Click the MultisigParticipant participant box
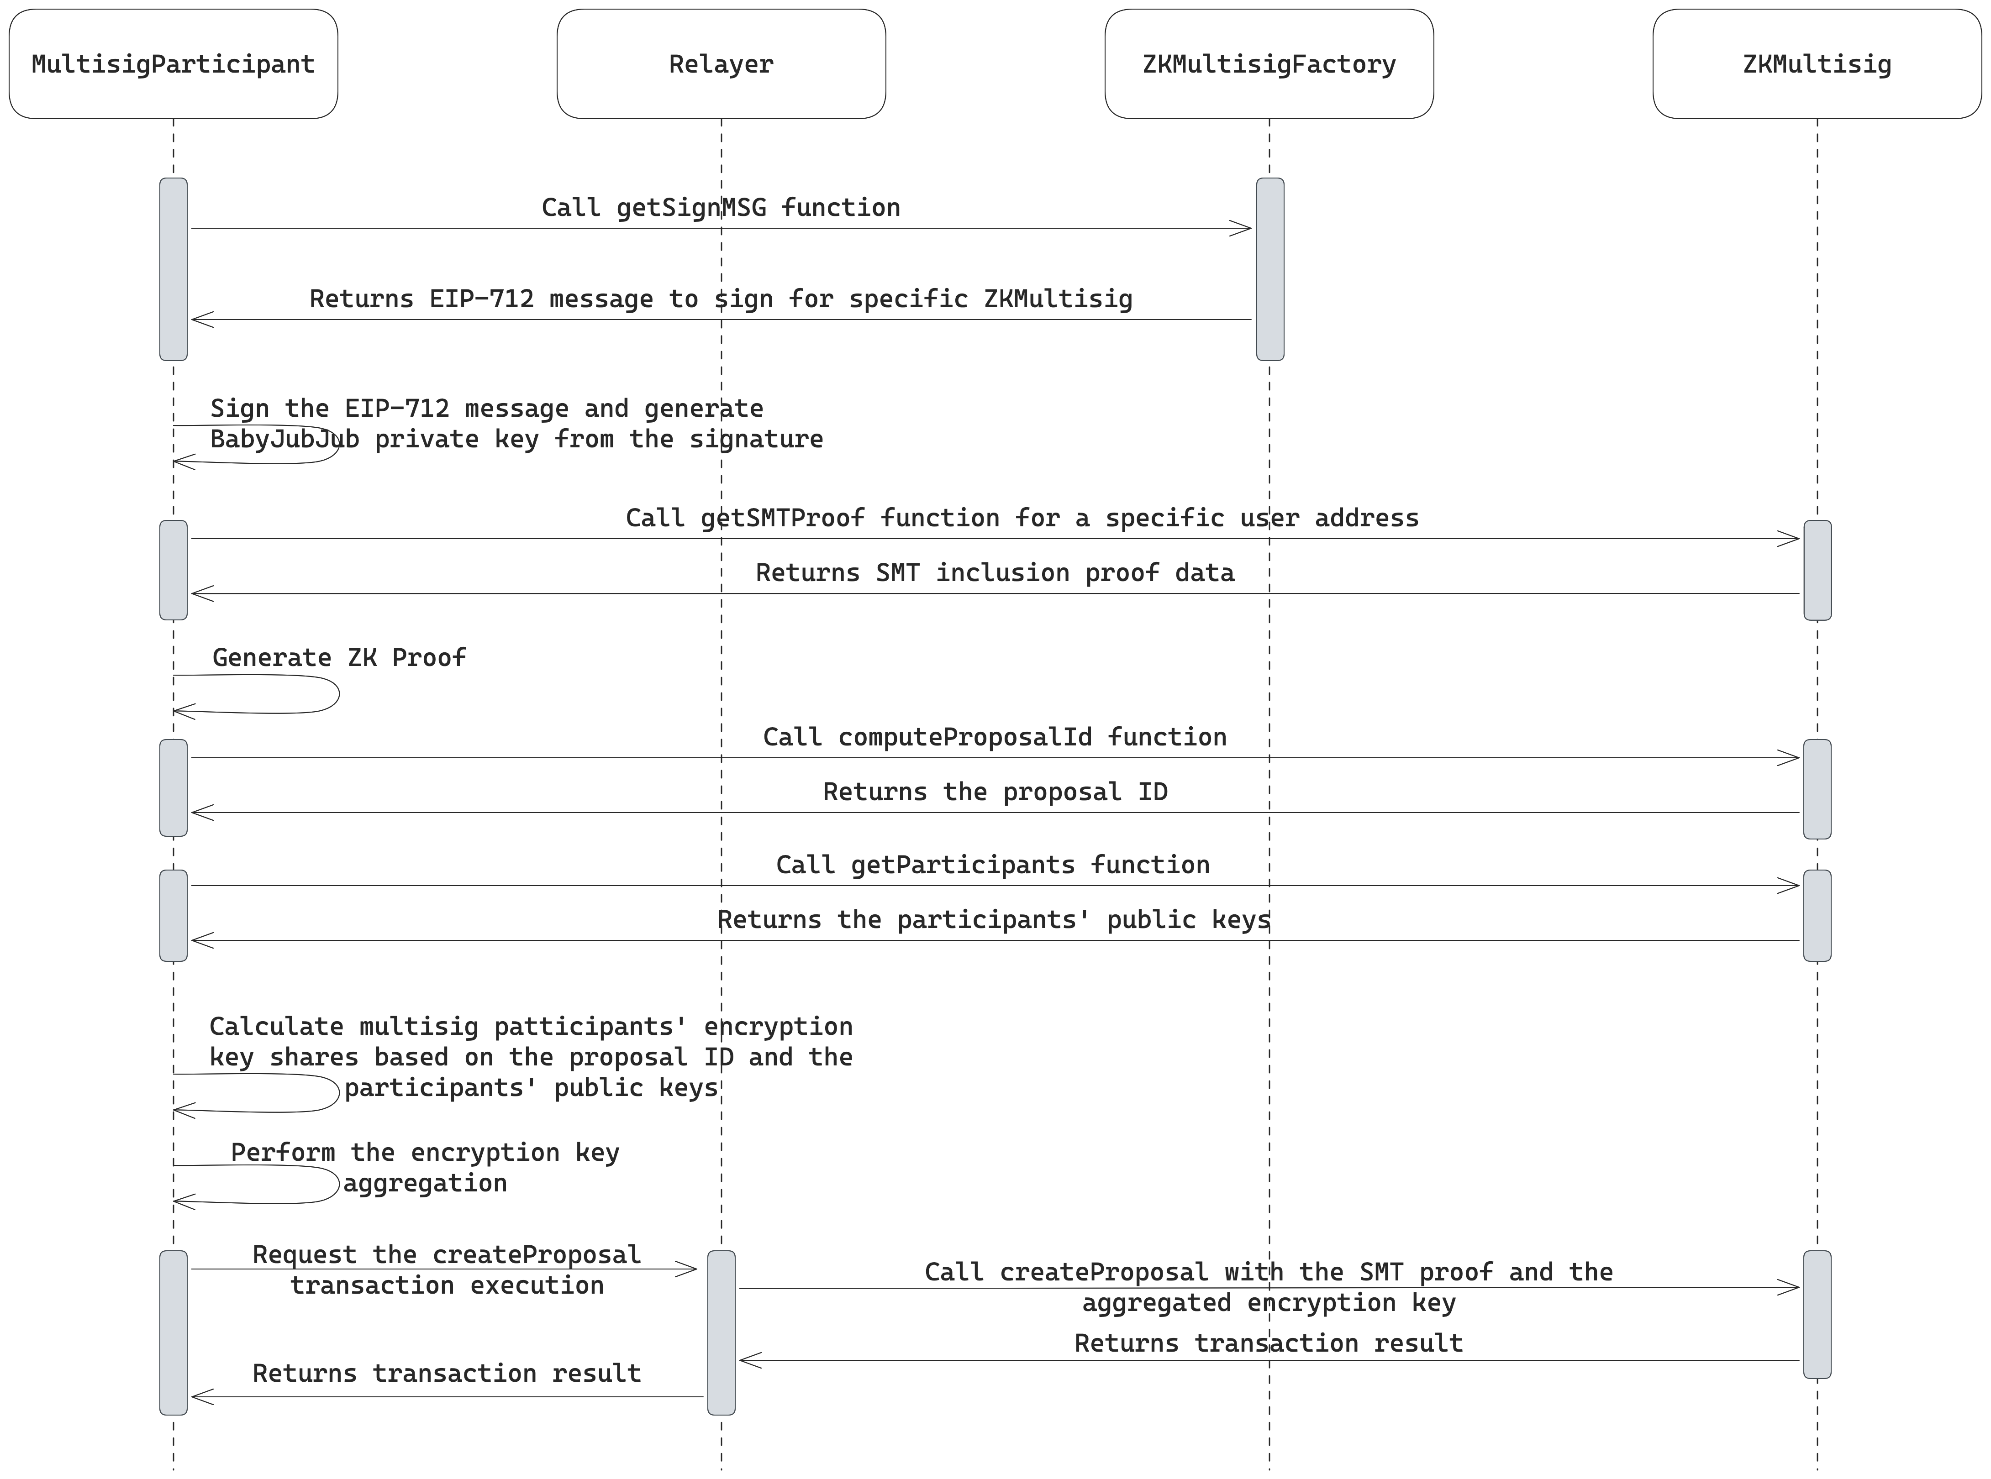Screen dimensions: 1991x1479 [x=173, y=63]
